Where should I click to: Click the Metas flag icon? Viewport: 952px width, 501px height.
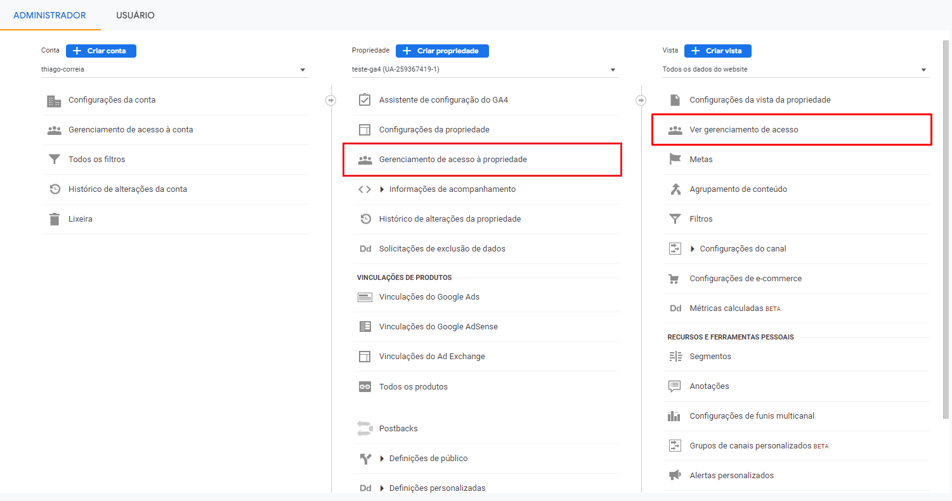click(675, 160)
